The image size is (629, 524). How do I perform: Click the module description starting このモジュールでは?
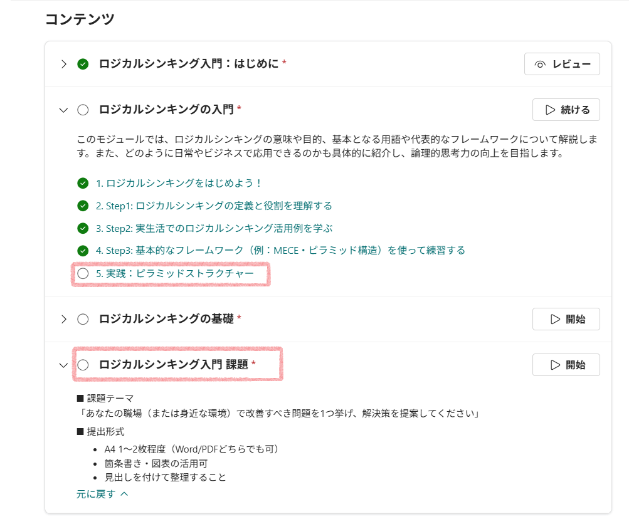337,146
